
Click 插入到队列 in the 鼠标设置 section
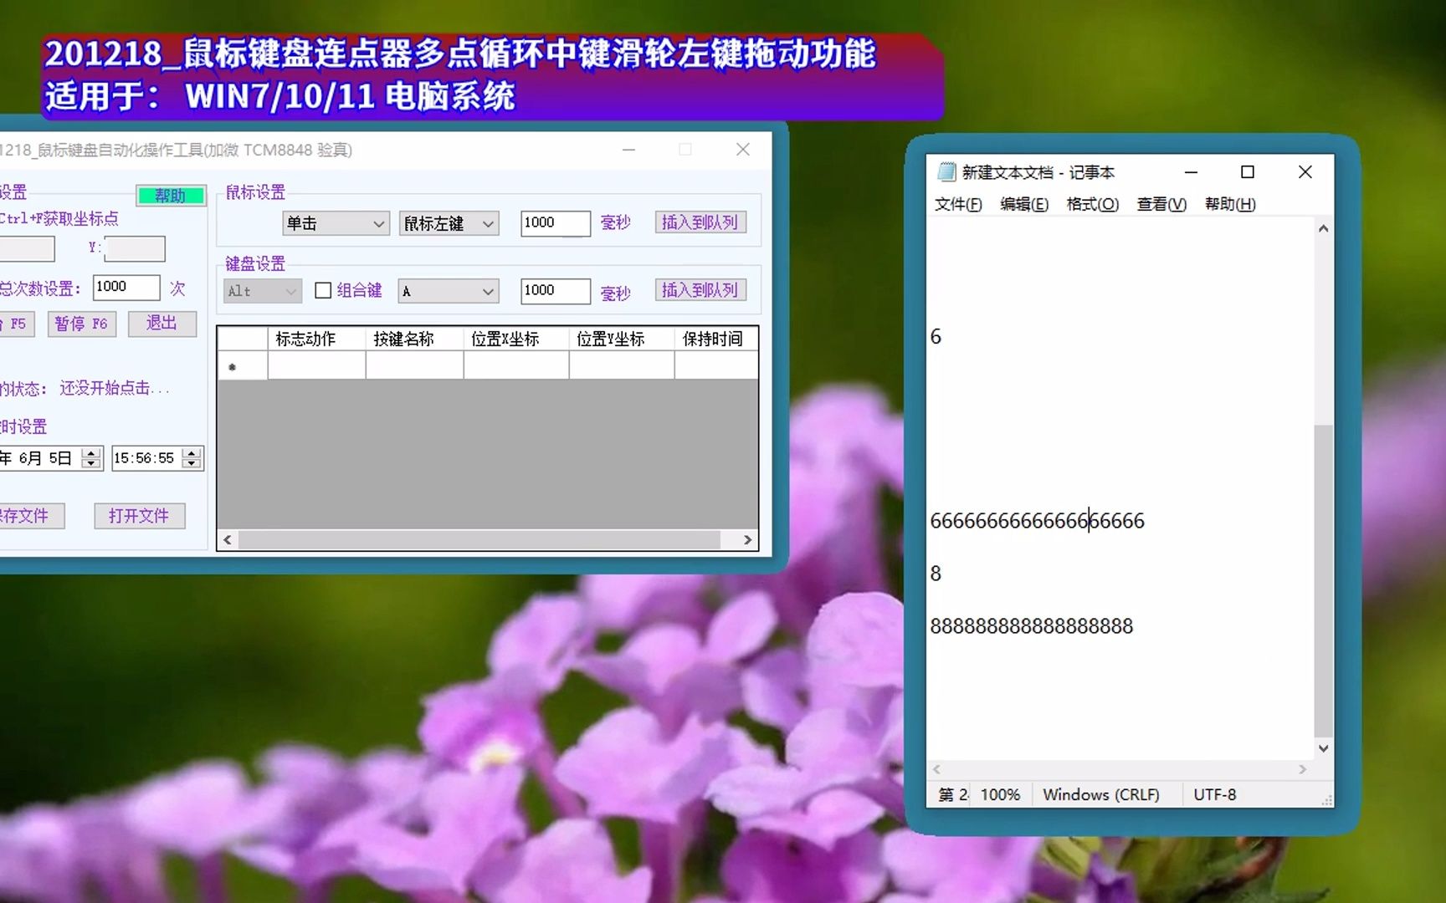pos(700,222)
